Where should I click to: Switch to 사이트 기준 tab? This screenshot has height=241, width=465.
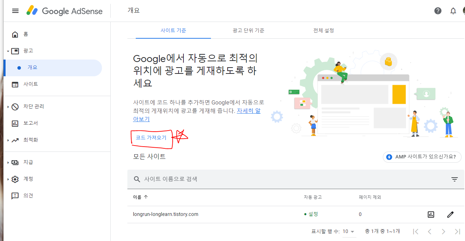pyautogui.click(x=173, y=30)
